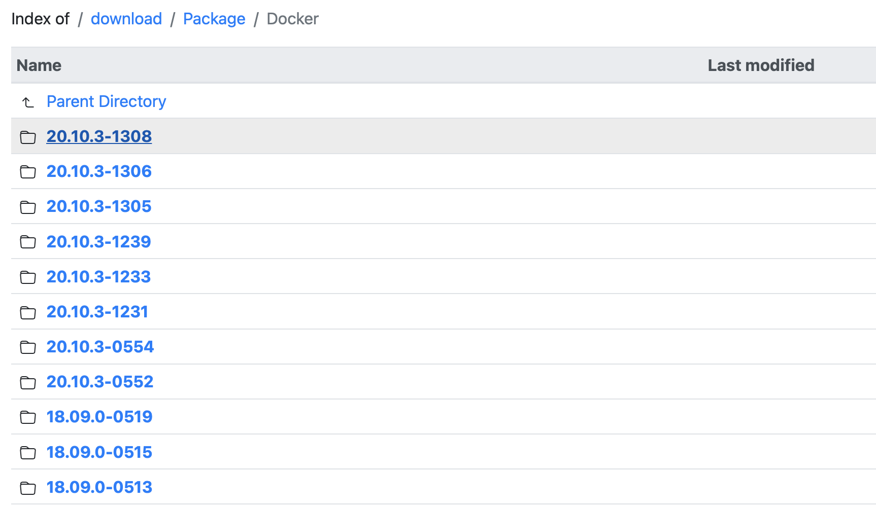Go to download in breadcrumb
The height and width of the screenshot is (507, 876).
[x=126, y=19]
